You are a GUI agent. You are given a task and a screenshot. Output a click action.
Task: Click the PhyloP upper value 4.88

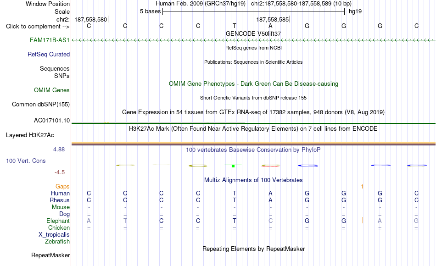point(59,150)
